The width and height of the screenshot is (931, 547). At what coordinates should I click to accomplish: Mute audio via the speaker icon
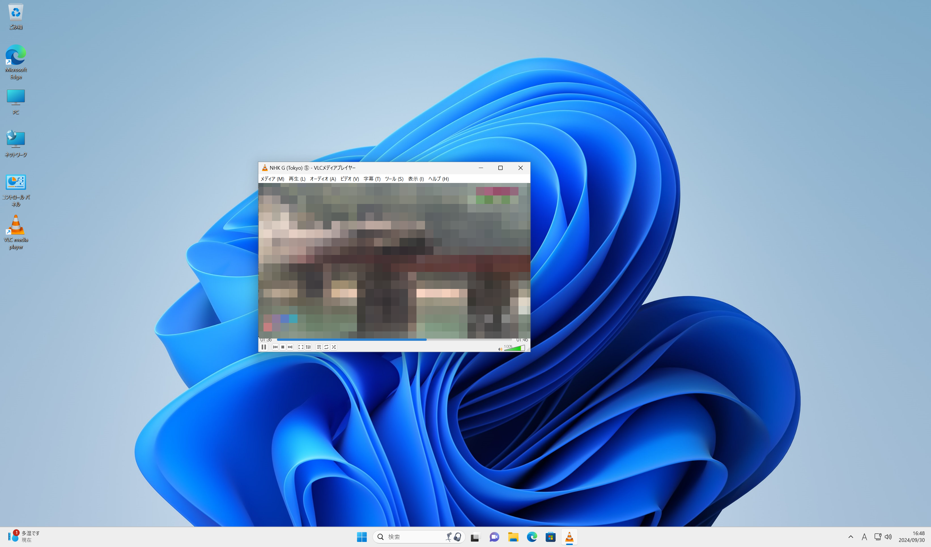pyautogui.click(x=500, y=349)
